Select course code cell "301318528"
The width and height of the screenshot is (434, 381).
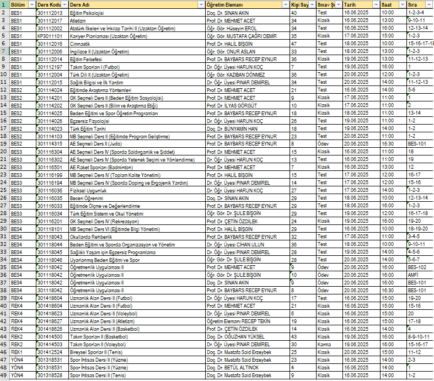pyautogui.click(x=52, y=375)
